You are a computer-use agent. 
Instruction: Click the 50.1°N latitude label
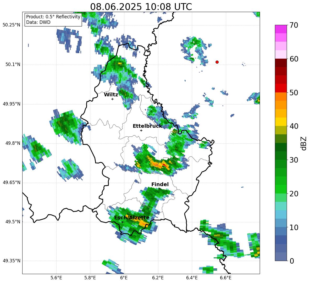coord(13,64)
